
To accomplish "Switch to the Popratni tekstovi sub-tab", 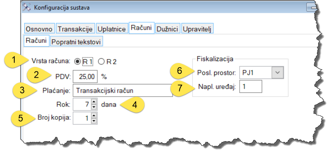I will tap(76, 42).
